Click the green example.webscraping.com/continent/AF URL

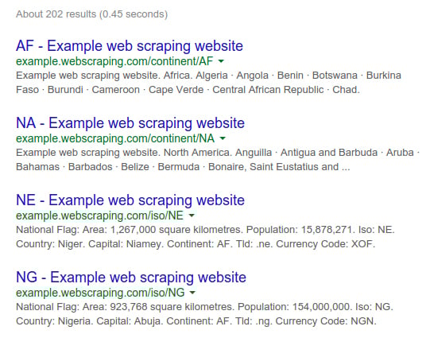click(114, 61)
